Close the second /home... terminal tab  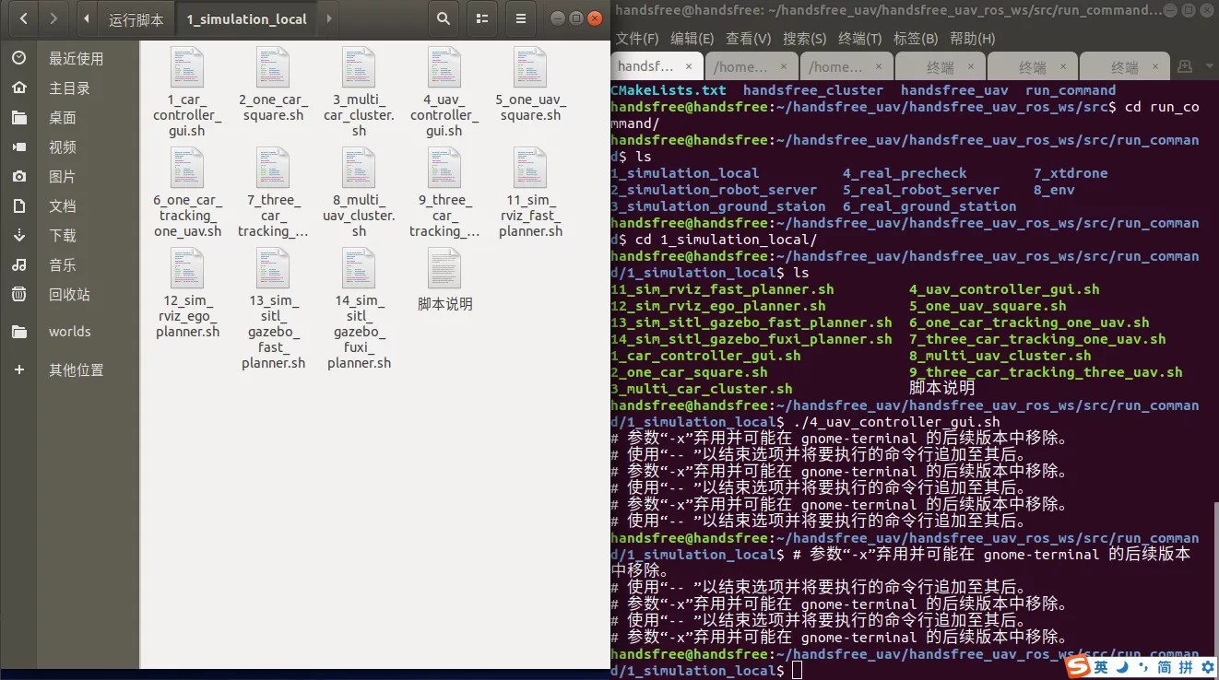[879, 66]
